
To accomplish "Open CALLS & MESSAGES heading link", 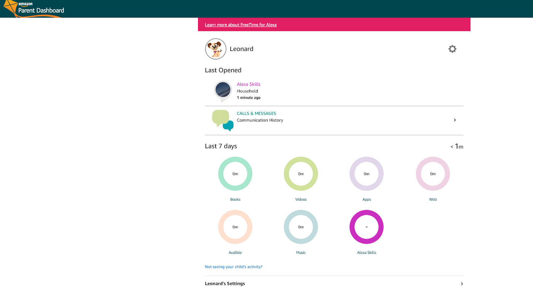I will [256, 113].
